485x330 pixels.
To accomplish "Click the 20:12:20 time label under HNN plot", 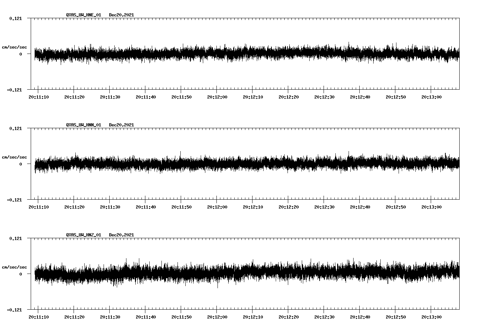I will coord(289,207).
